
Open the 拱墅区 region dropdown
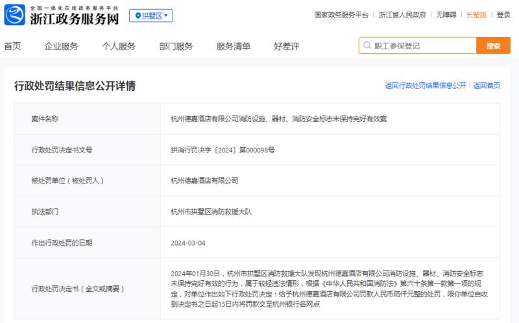tap(151, 16)
